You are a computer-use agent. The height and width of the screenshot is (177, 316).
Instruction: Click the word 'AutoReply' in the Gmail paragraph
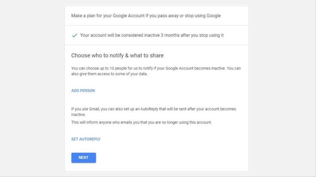pyautogui.click(x=149, y=109)
